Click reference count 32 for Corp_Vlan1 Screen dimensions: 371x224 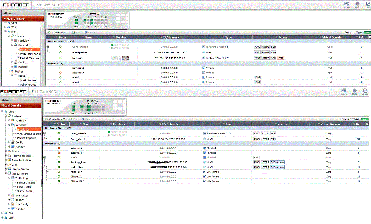(359, 139)
